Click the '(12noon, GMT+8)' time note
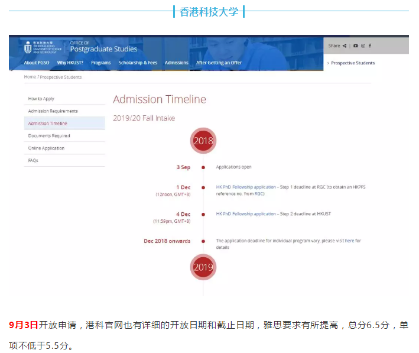Screen dimensions: 419x353 173,195
